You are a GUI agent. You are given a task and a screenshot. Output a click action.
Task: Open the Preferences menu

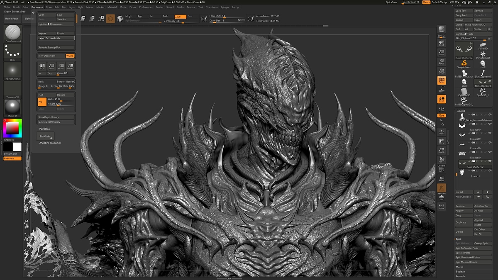[146, 7]
